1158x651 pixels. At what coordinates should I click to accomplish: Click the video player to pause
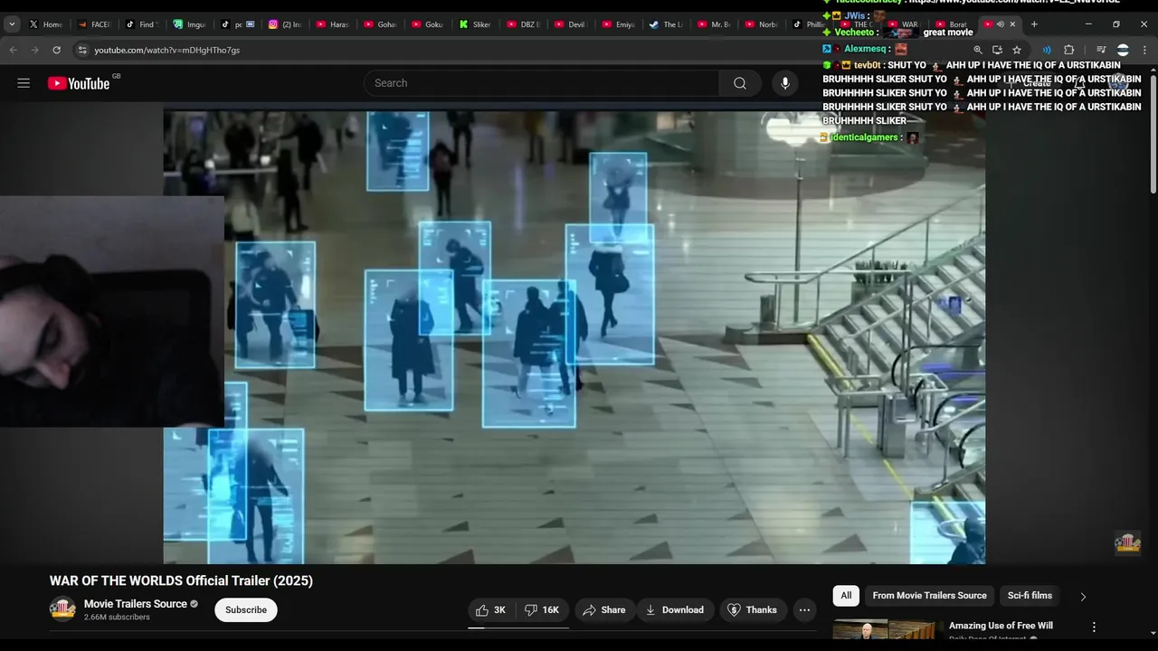[574, 336]
